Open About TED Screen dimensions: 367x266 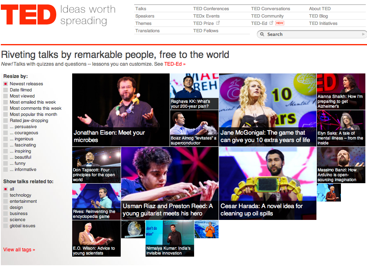coord(320,9)
